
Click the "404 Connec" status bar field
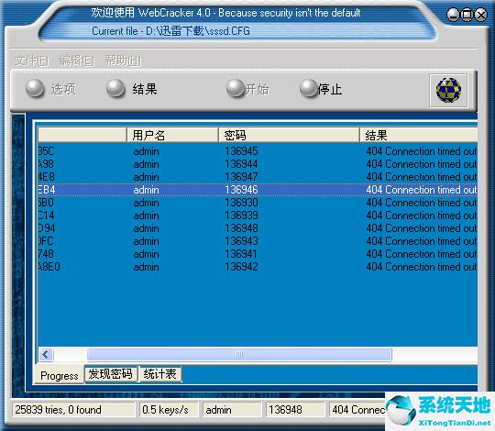coord(357,410)
